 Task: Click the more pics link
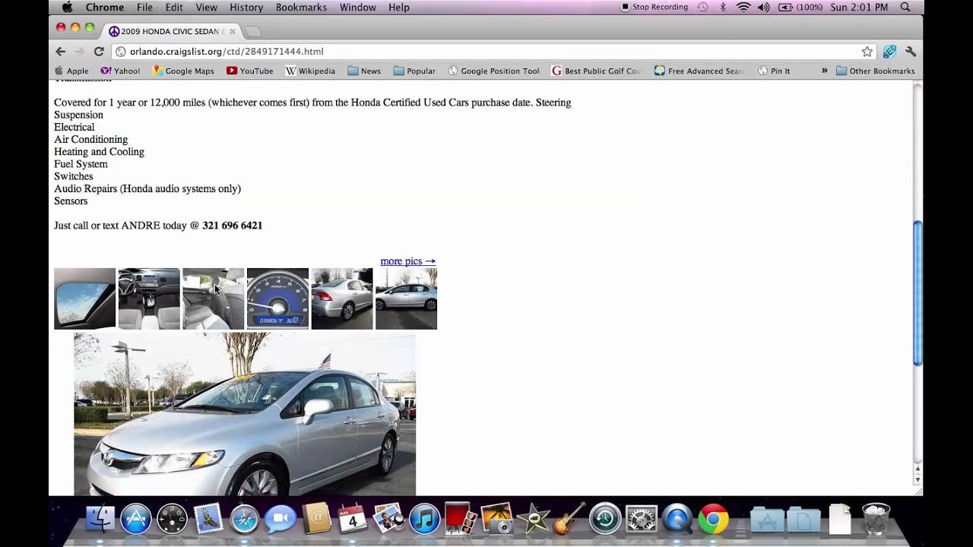(x=408, y=261)
